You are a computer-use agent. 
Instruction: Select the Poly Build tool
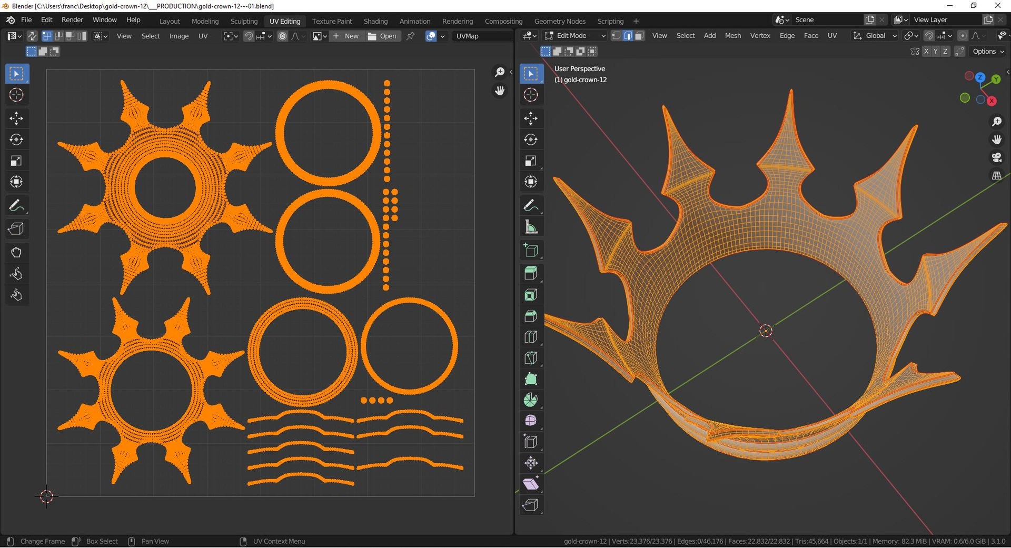531,379
